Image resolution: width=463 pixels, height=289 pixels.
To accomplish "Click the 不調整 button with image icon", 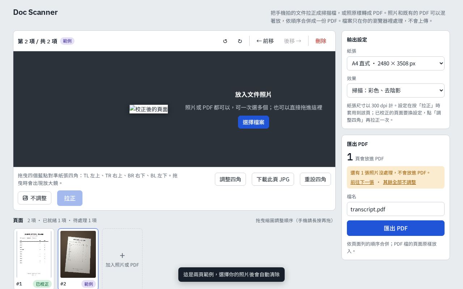I will (34, 198).
